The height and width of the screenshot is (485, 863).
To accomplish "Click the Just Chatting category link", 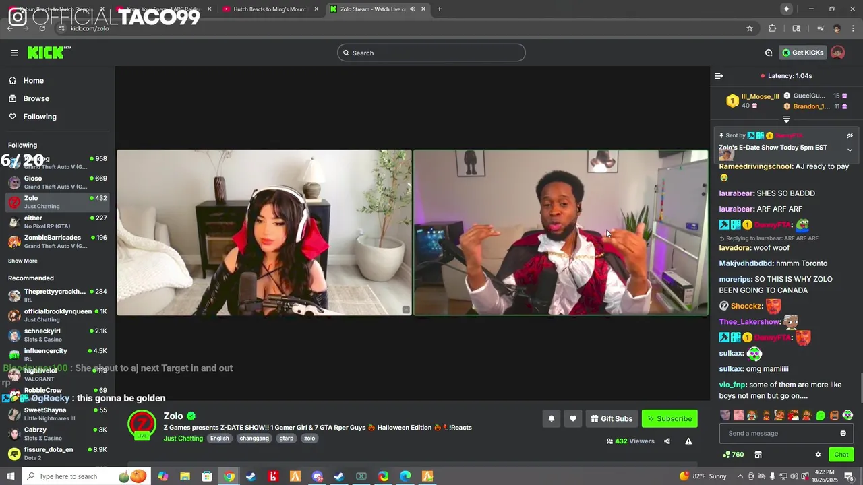I will point(183,439).
